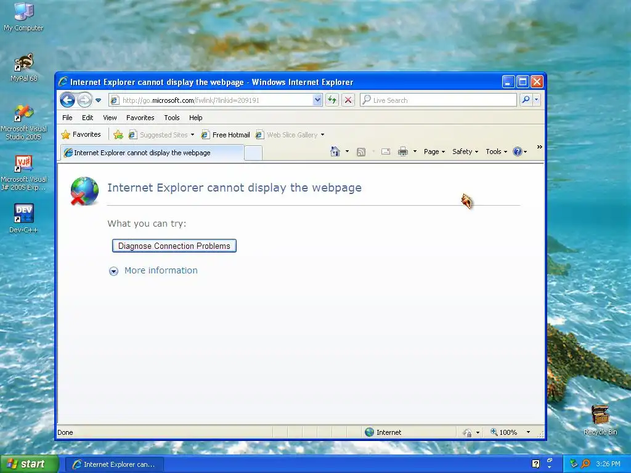Click the protected mode status icon
The width and height of the screenshot is (631, 473).
coord(468,433)
